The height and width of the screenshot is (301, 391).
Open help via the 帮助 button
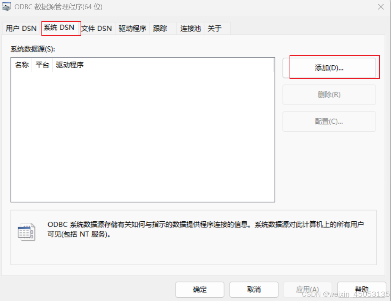point(362,290)
